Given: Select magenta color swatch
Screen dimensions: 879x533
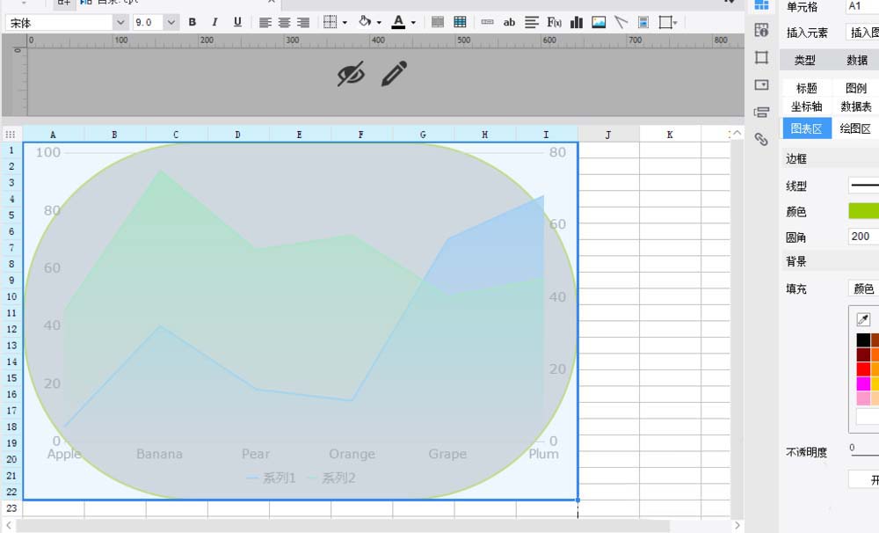Looking at the screenshot, I should point(863,383).
